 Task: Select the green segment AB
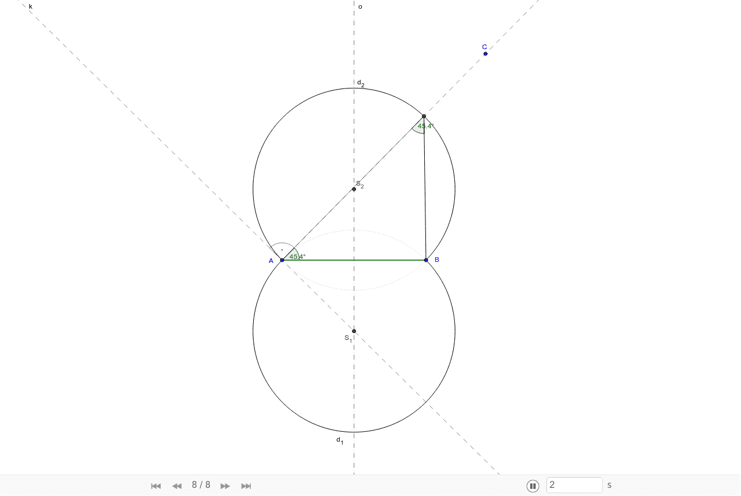[354, 260]
